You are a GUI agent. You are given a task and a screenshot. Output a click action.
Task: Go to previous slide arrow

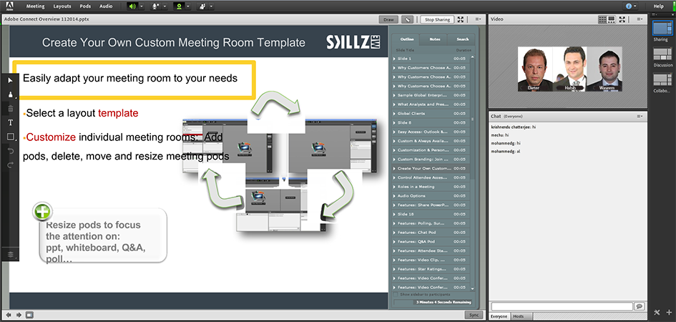pos(9,315)
